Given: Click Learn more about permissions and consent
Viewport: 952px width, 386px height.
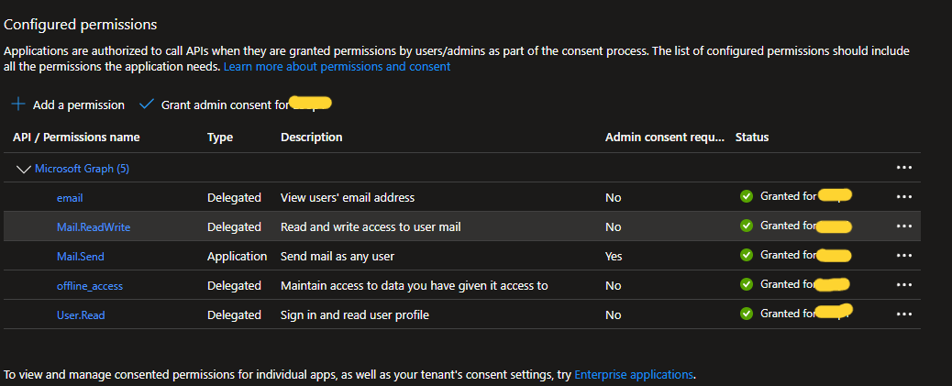Looking at the screenshot, I should tap(337, 67).
